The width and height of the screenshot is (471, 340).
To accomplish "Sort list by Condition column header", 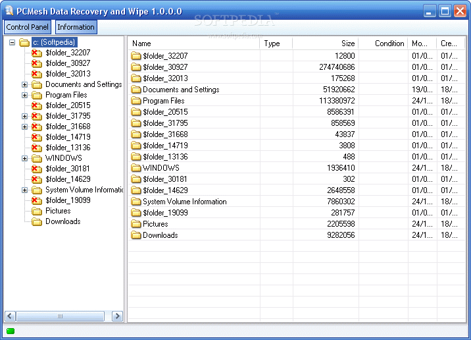I will pos(383,43).
